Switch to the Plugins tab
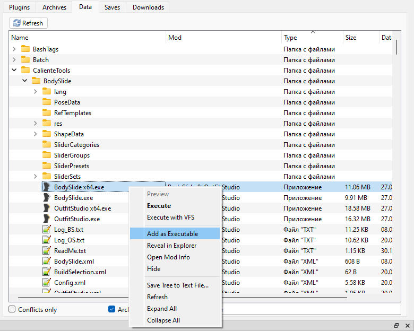Screen dimensions: 414x331 (x=19, y=7)
